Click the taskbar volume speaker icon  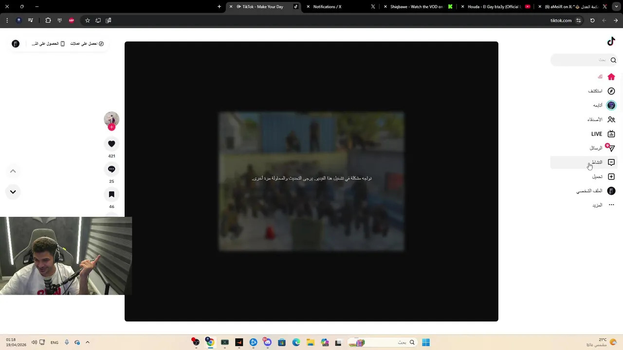click(34, 342)
